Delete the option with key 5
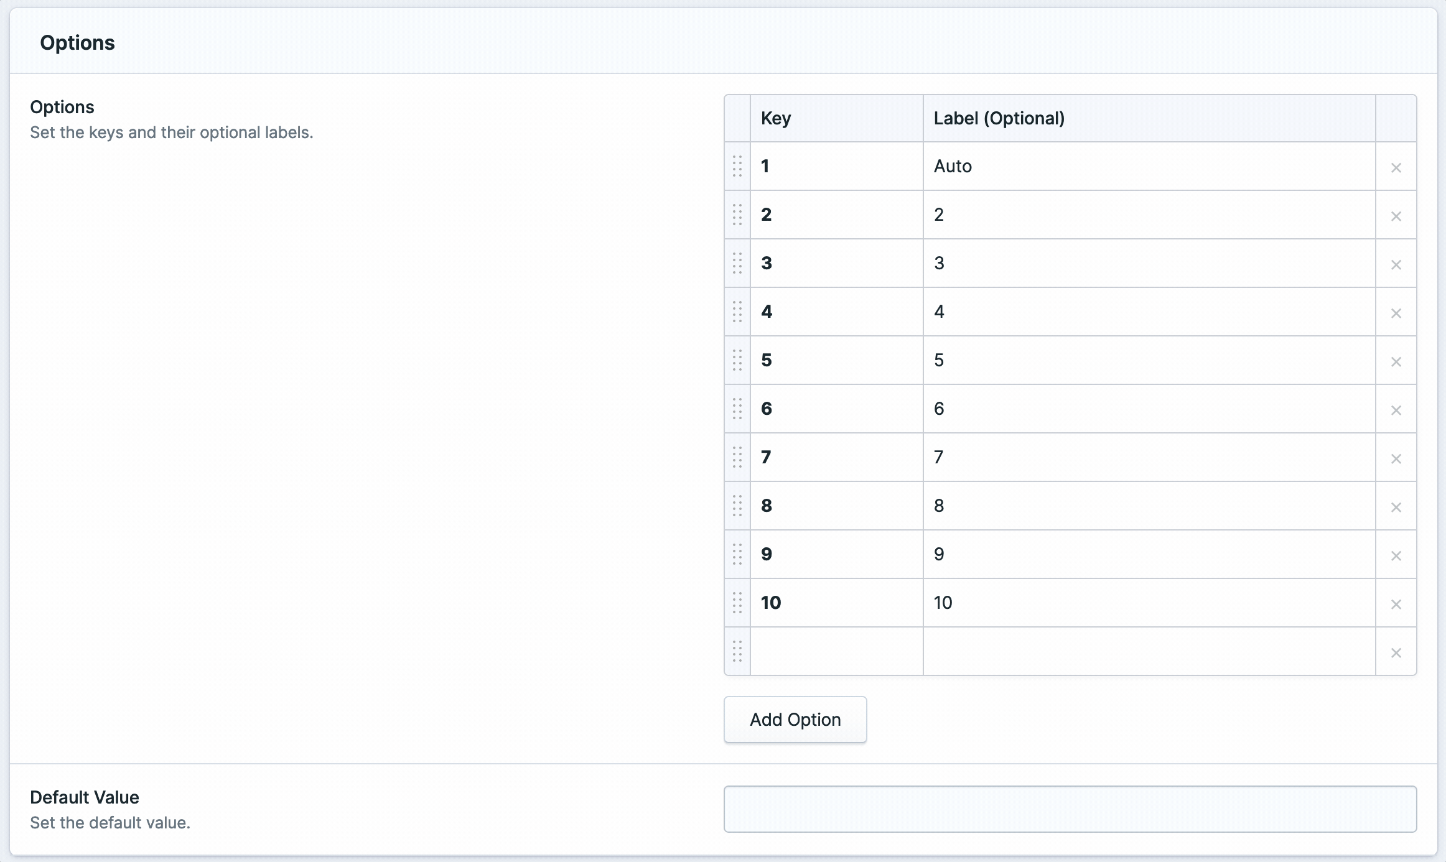Image resolution: width=1446 pixels, height=862 pixels. point(1396,361)
